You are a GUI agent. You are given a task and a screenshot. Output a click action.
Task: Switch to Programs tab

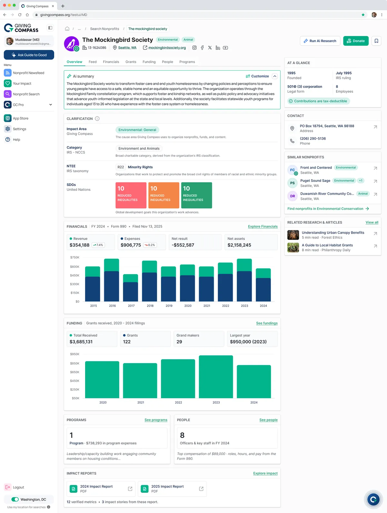[x=187, y=62]
